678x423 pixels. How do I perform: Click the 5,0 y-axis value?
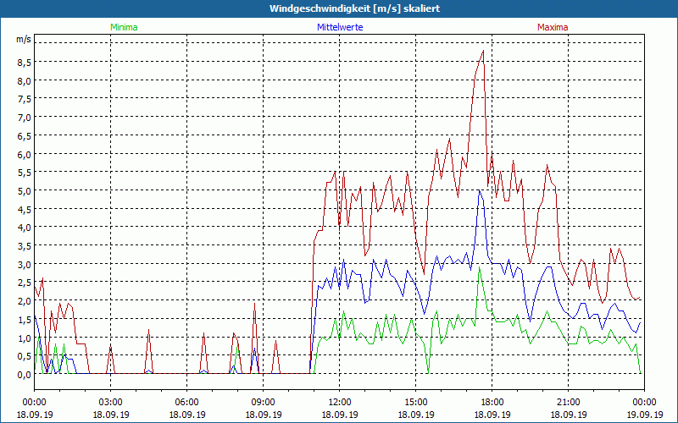(24, 191)
